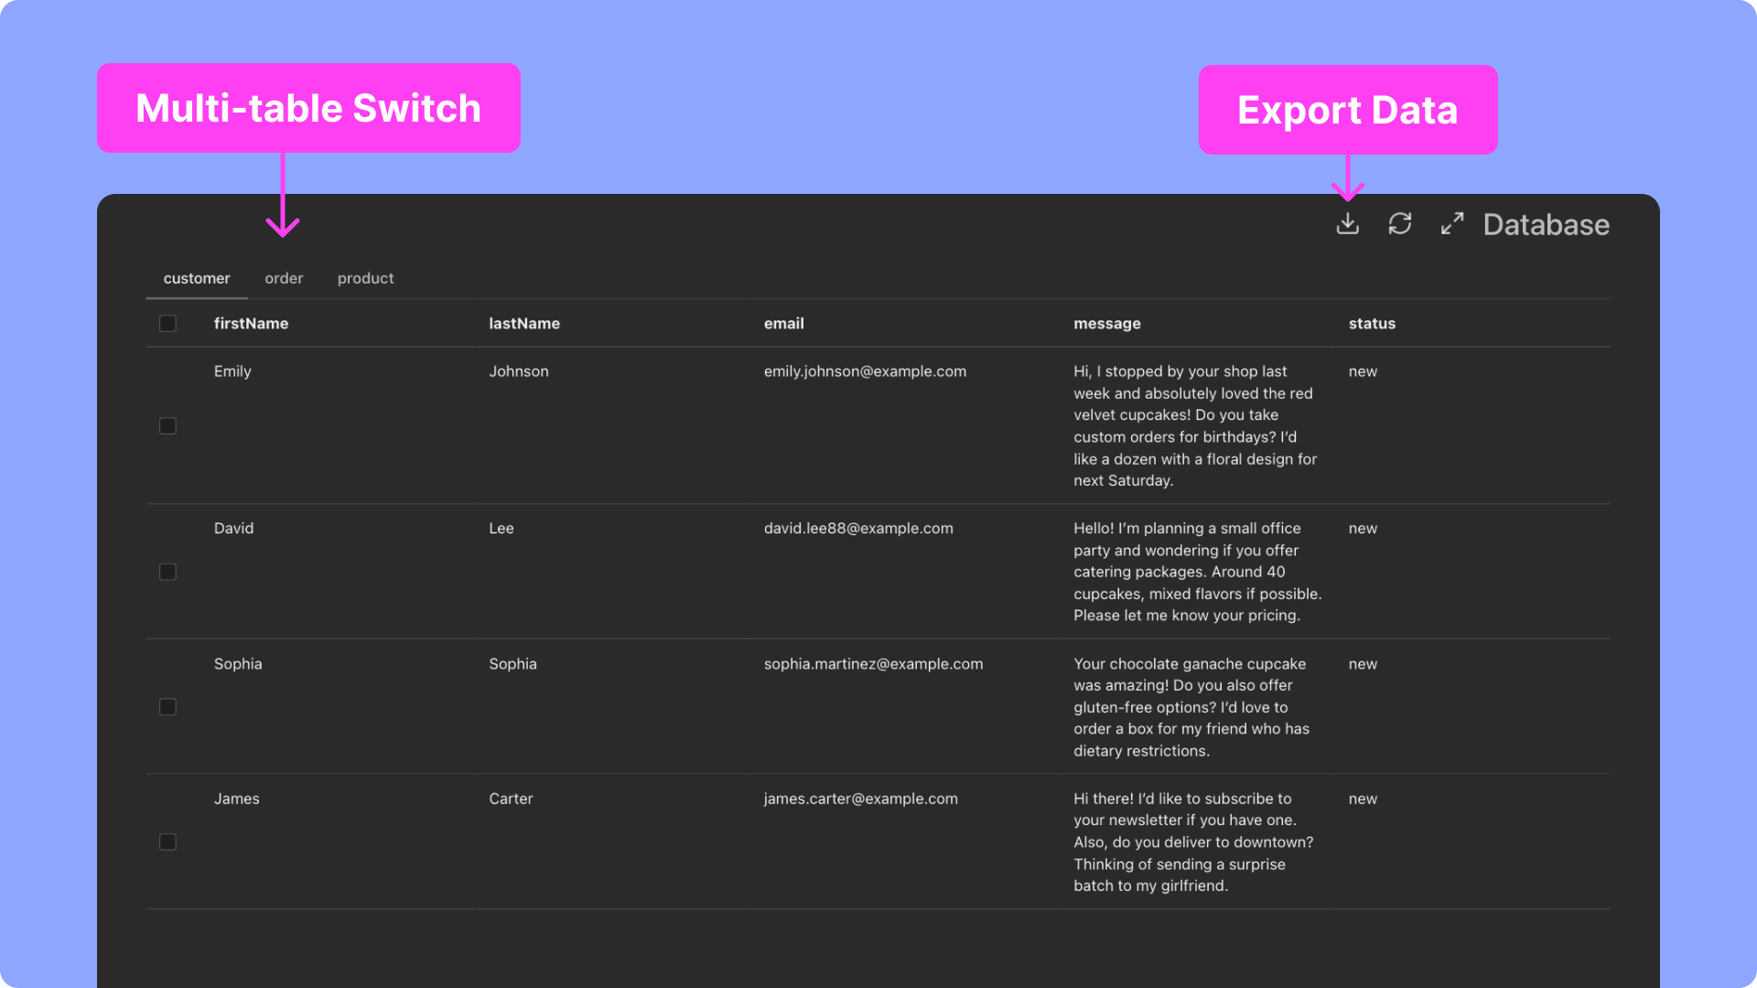Open the order table tab

[x=284, y=278]
